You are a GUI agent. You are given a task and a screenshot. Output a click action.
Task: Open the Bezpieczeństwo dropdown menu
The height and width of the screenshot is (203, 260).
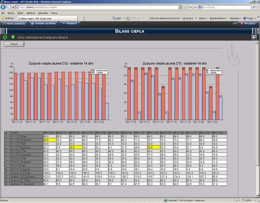pyautogui.click(x=218, y=18)
